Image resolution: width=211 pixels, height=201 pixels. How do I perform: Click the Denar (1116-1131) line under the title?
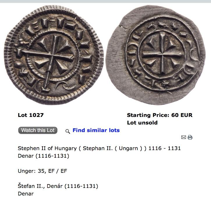[43, 156]
